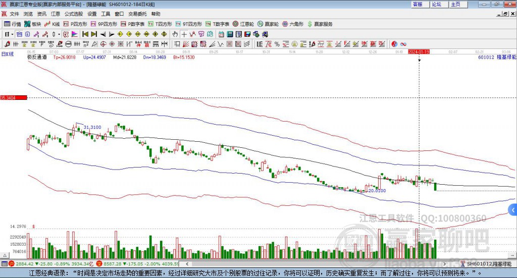Open the P数字表 tool
517x278 pixels.
point(133,24)
